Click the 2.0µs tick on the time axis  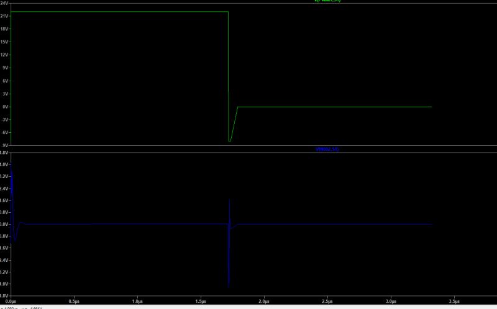coord(264,302)
